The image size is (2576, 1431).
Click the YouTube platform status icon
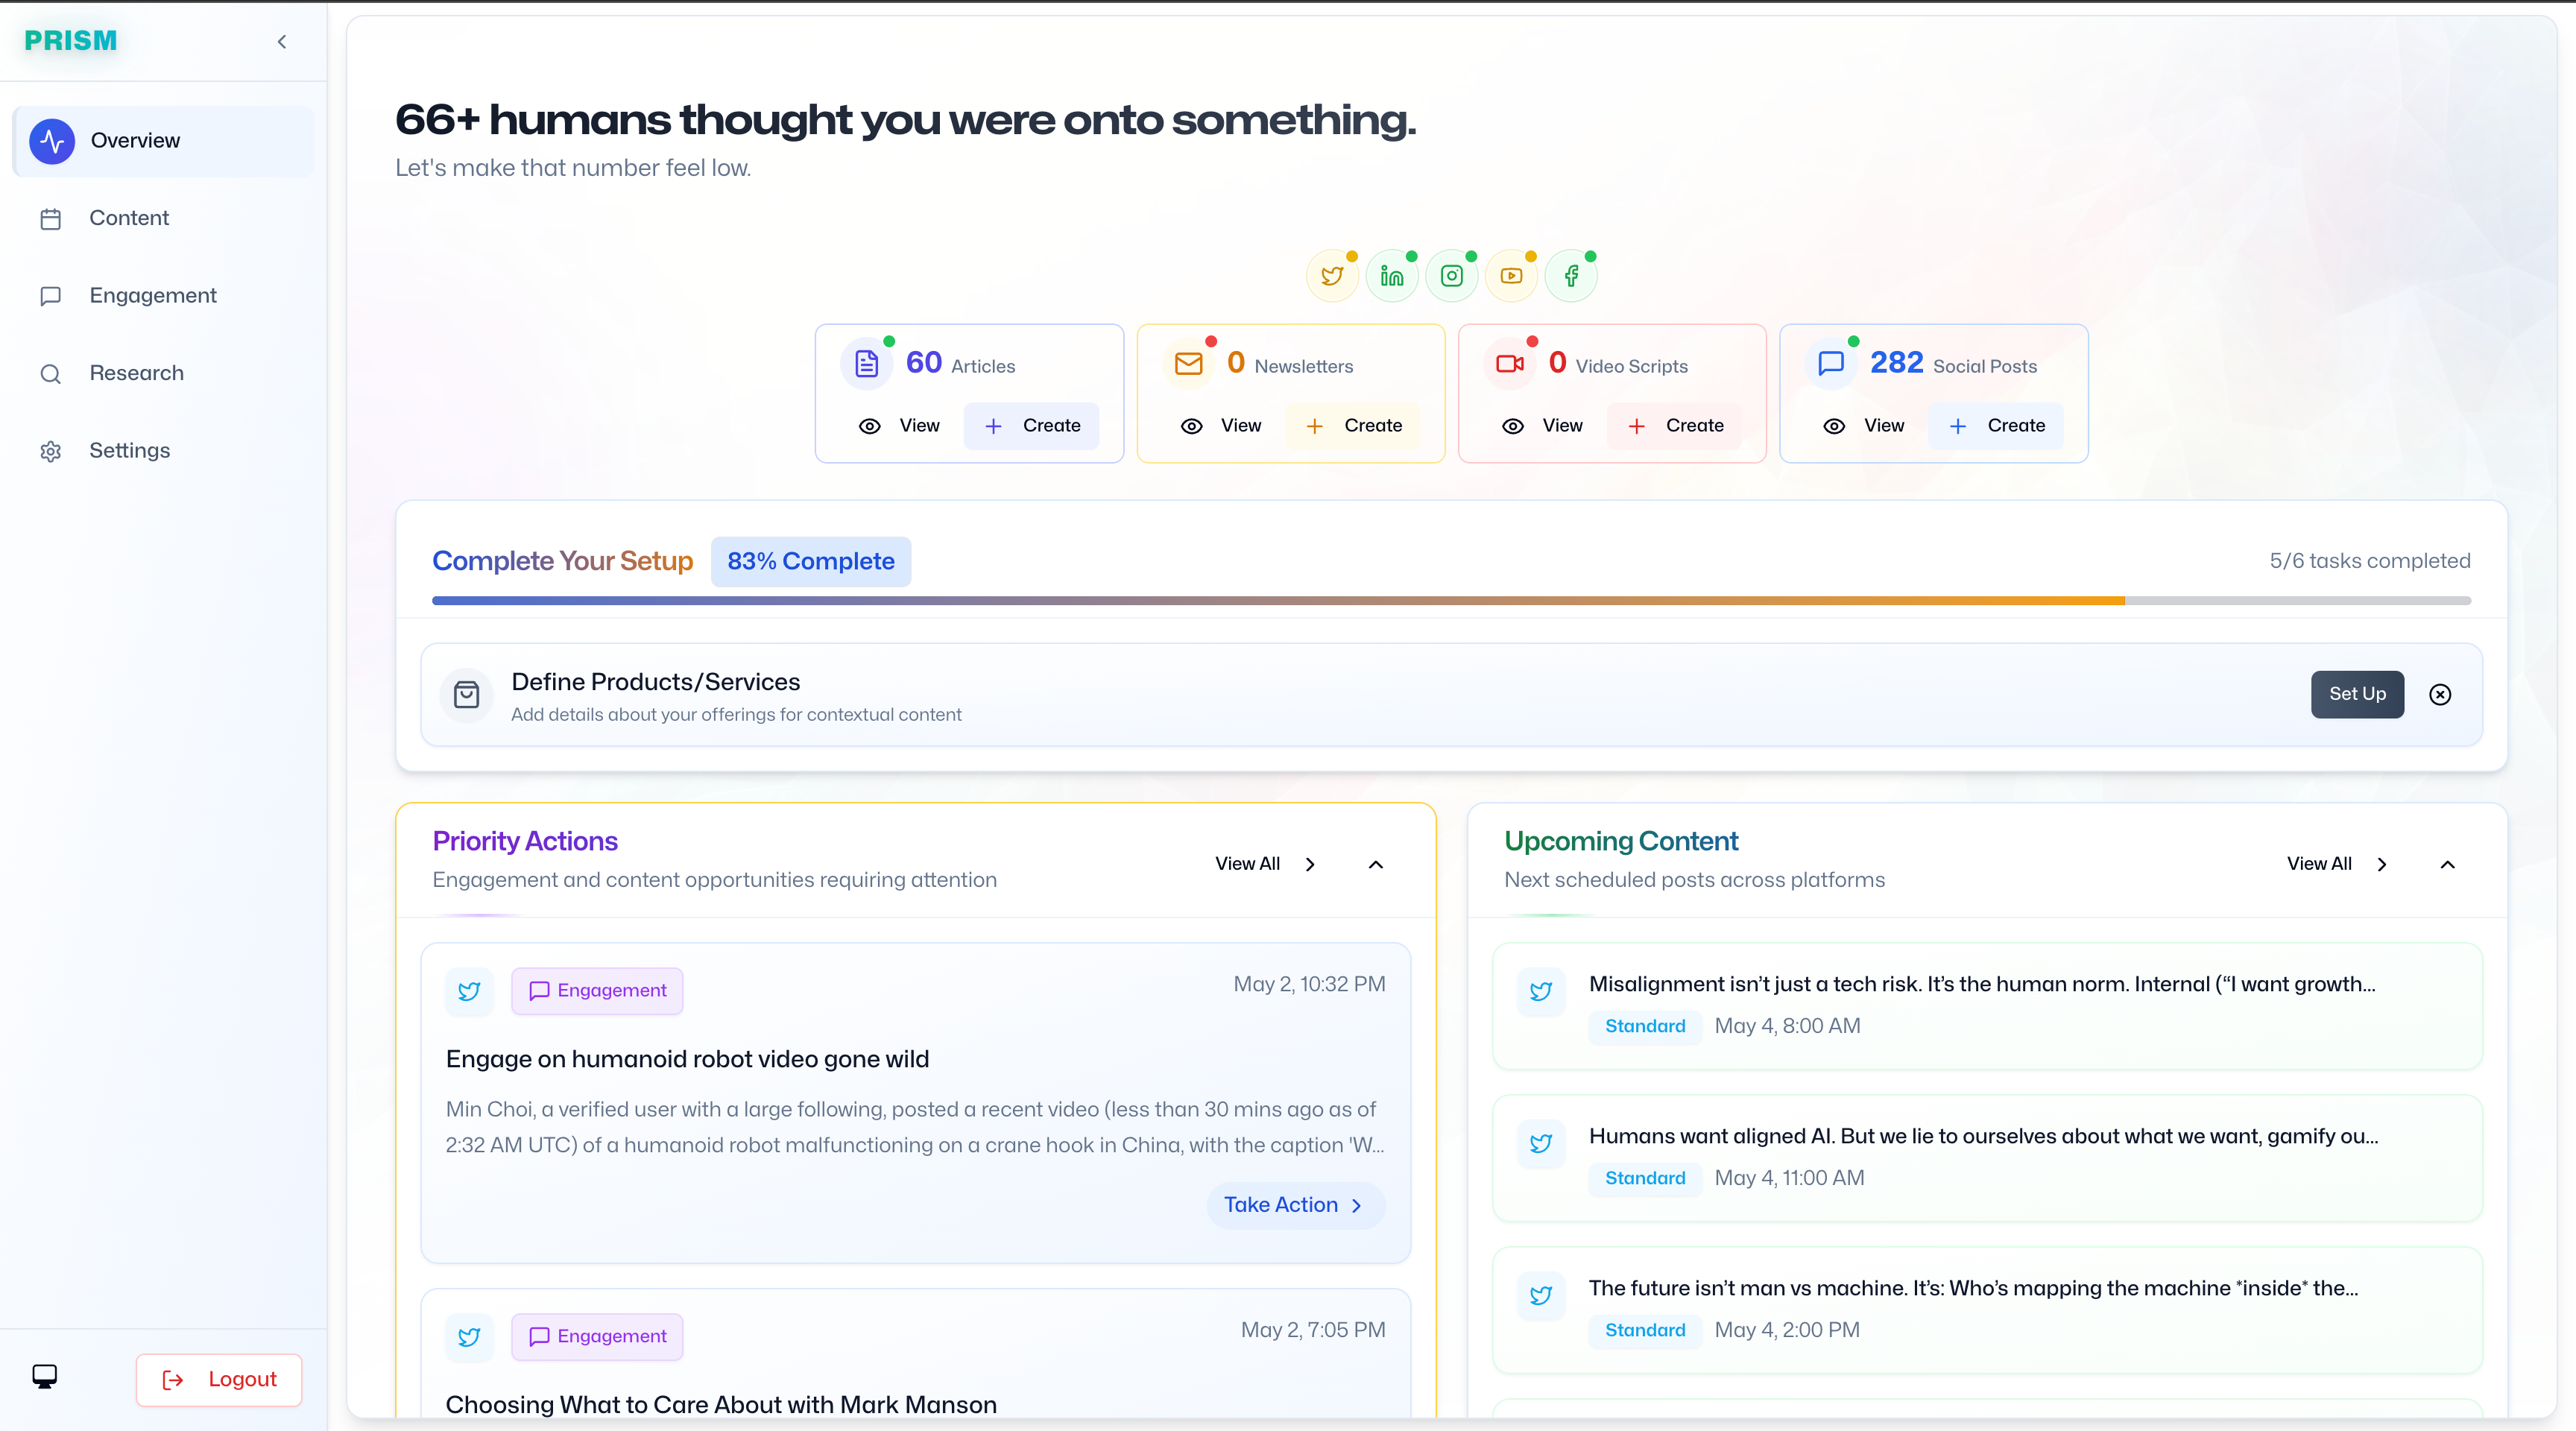point(1511,276)
